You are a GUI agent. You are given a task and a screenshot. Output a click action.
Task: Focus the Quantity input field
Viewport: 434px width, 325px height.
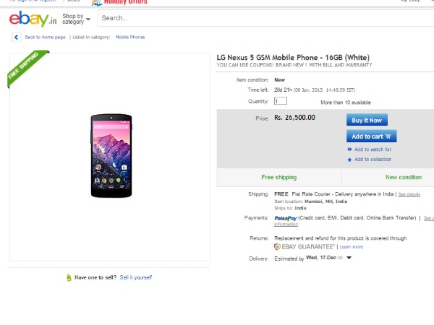(x=280, y=101)
